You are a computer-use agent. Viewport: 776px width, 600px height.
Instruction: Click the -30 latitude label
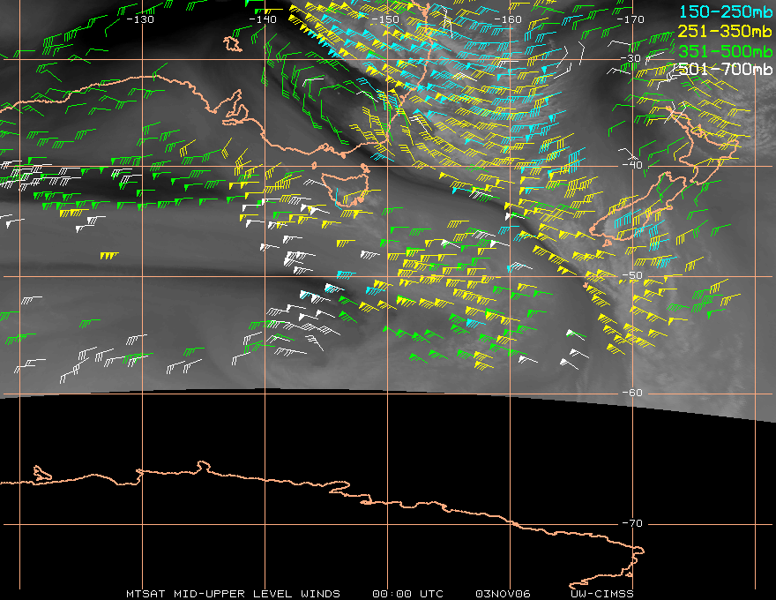[x=631, y=58]
